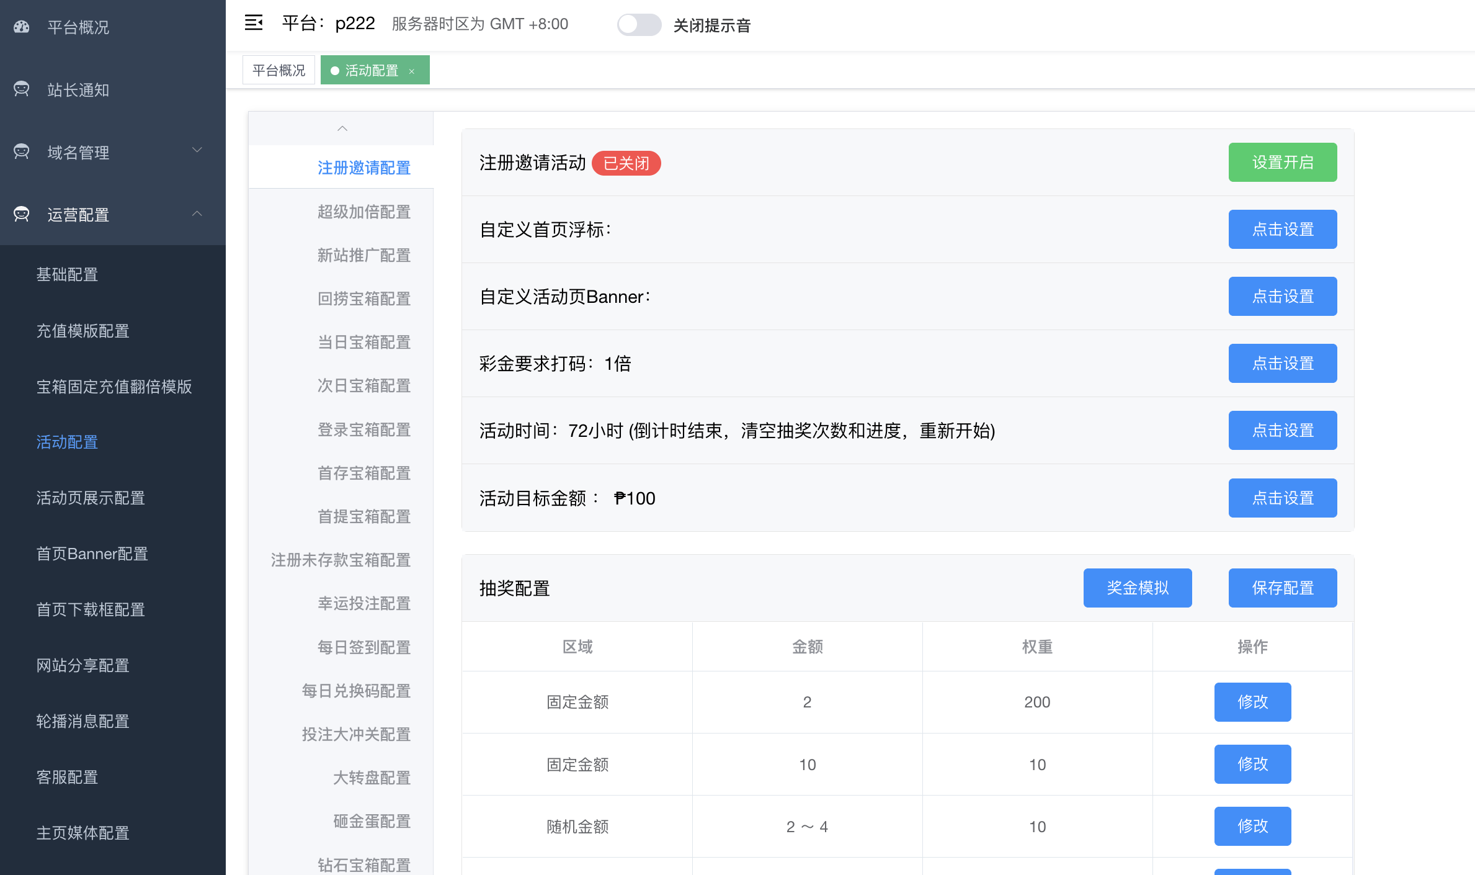Select 当日宝箱配置 in config list
1475x875 pixels.
click(x=364, y=342)
